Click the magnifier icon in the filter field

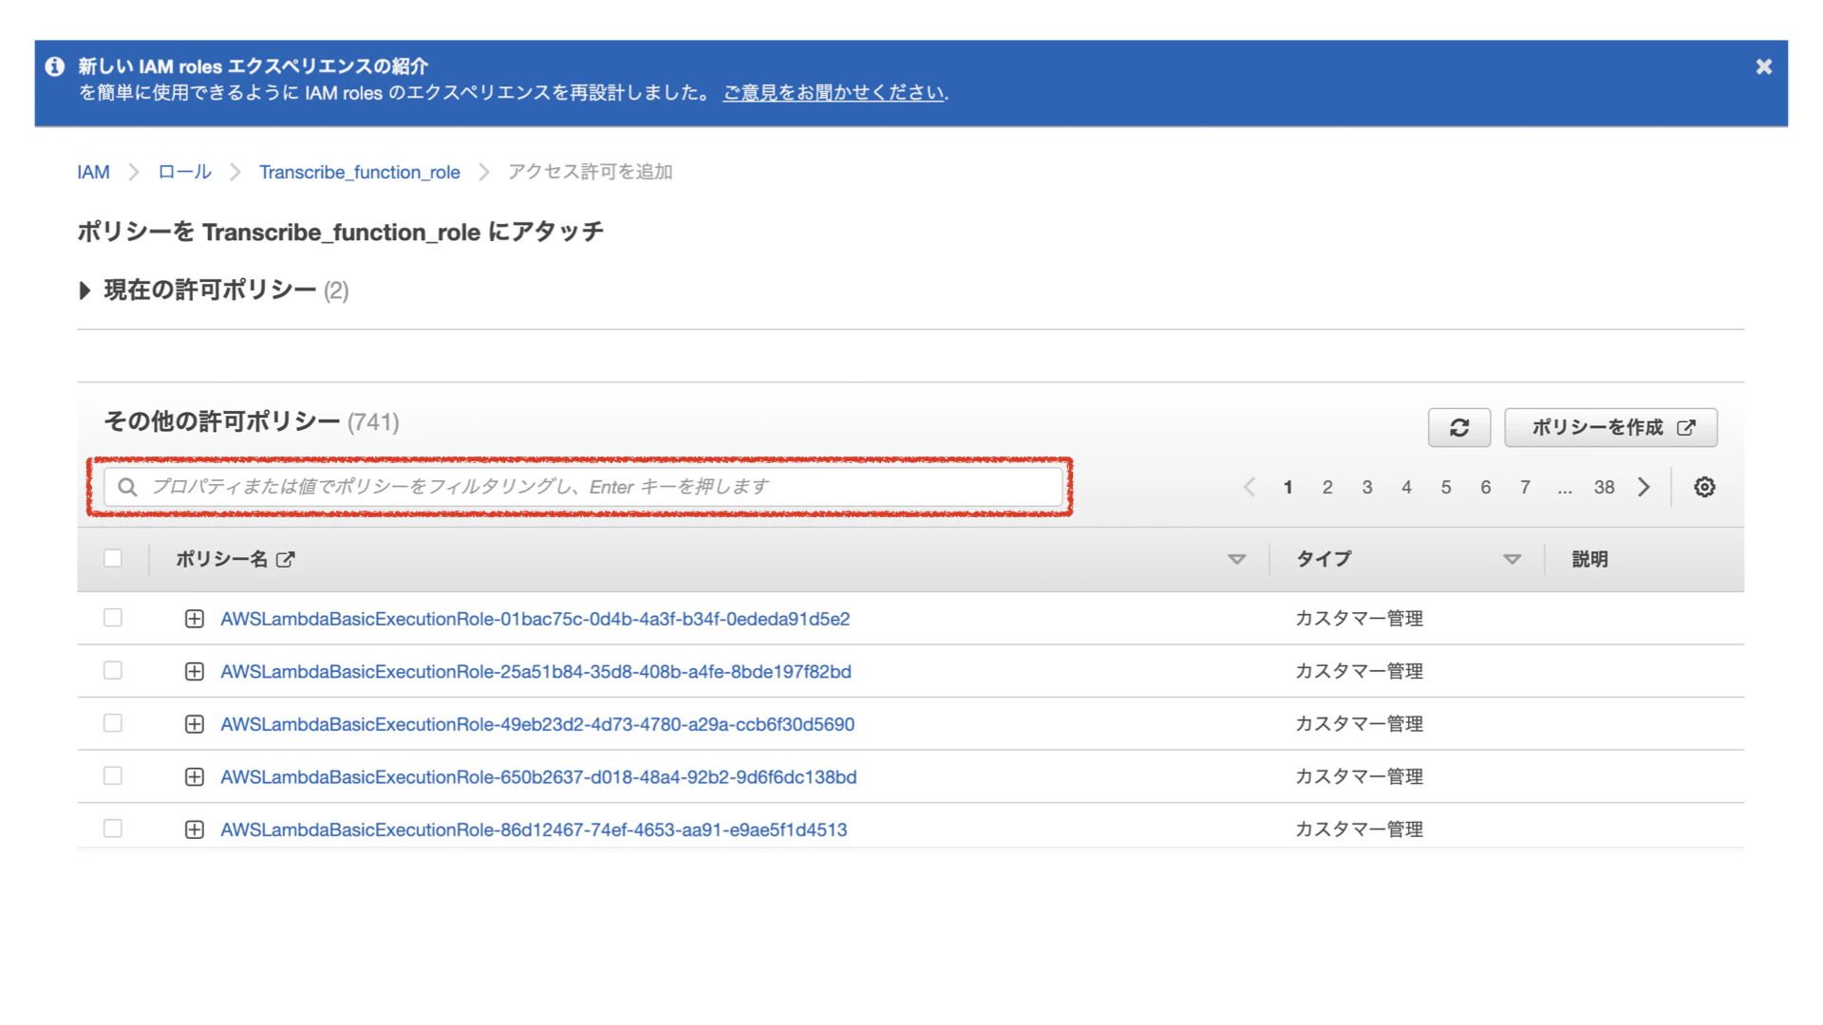click(x=128, y=487)
